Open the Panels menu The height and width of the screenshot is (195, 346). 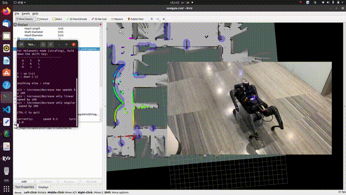coord(25,14)
